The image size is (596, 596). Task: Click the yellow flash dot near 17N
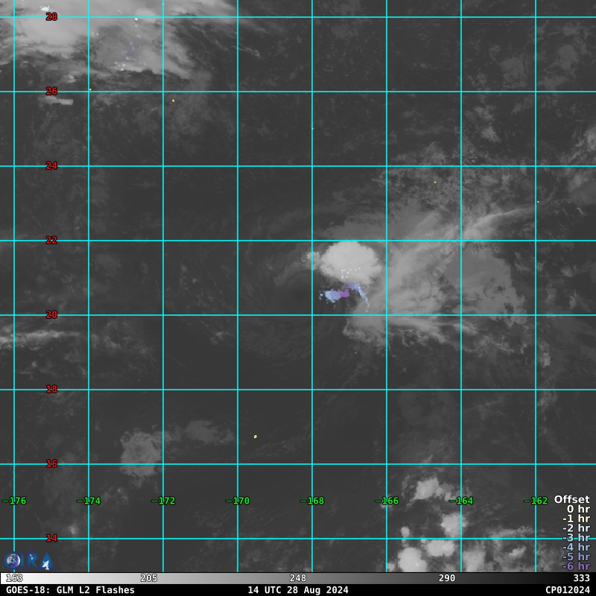pos(255,437)
